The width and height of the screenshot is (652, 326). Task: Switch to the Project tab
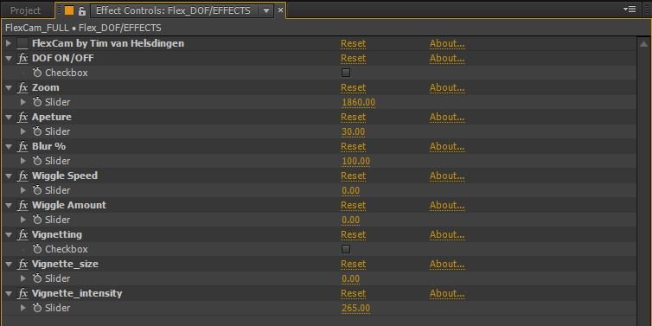[x=25, y=11]
